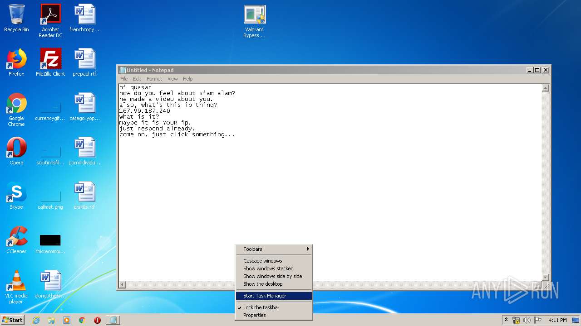
Task: Switch to Notepad taskbar button
Action: coord(113,320)
